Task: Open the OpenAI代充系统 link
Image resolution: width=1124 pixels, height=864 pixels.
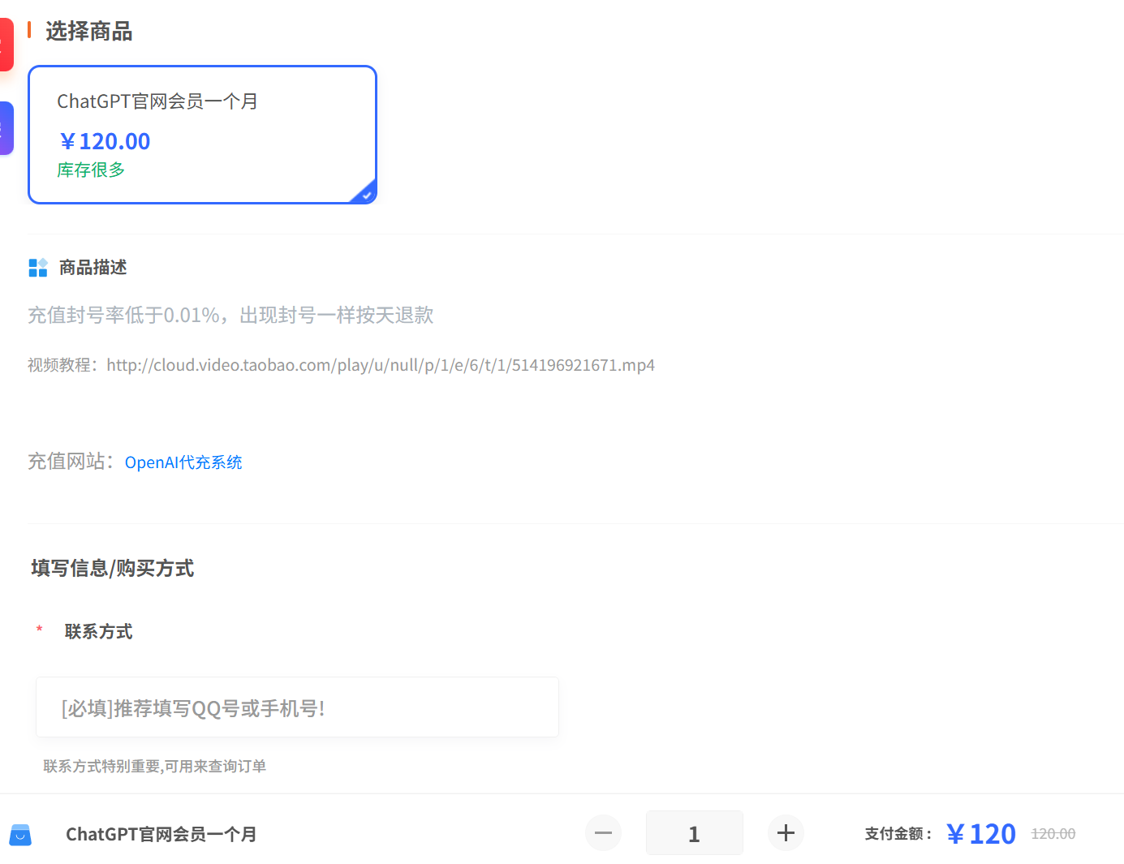Action: tap(183, 462)
